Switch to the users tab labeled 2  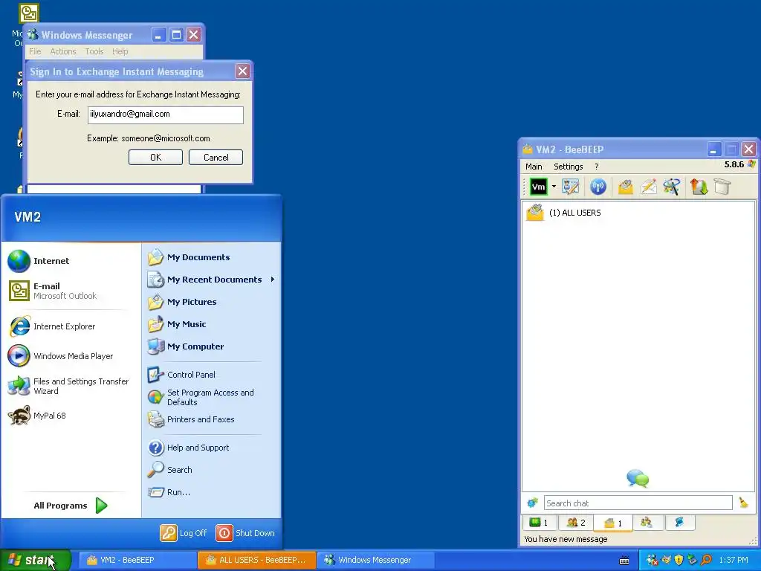(x=576, y=523)
